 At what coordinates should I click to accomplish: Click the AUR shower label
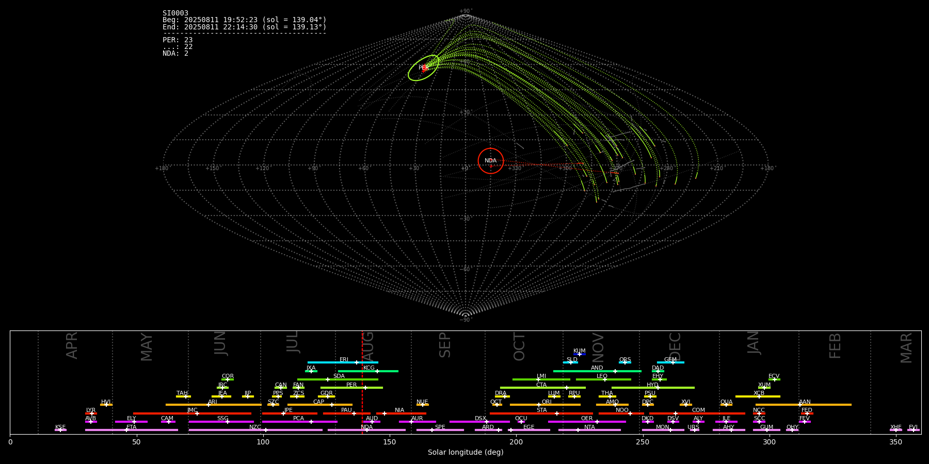[417, 419]
